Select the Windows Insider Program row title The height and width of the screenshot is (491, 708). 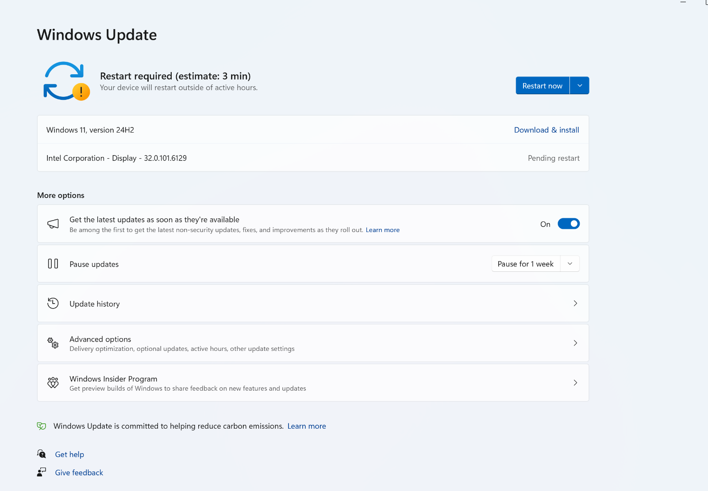tap(113, 379)
